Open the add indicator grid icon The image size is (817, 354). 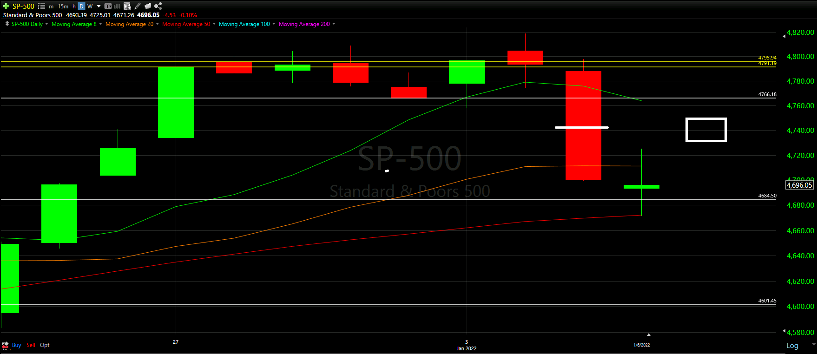tap(127, 6)
